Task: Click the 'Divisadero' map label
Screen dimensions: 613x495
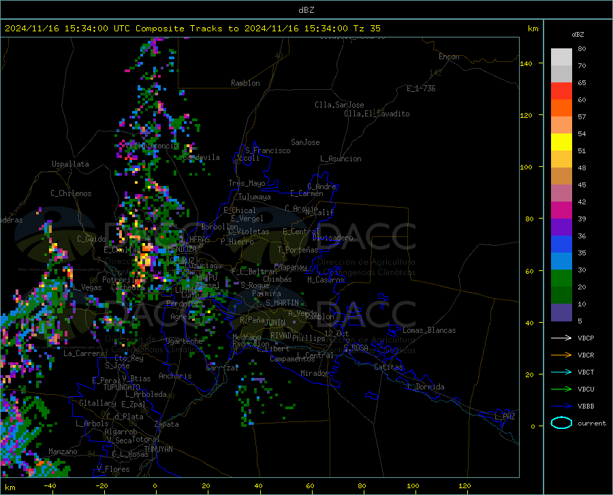Action: tap(332, 238)
